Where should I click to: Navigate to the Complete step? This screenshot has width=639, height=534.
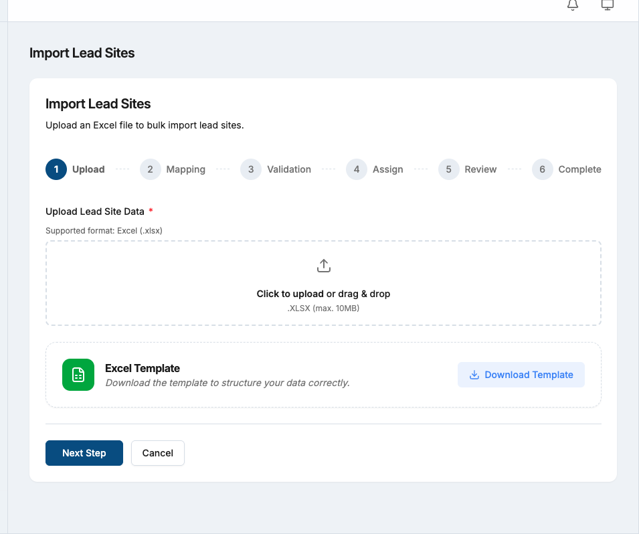pyautogui.click(x=542, y=169)
